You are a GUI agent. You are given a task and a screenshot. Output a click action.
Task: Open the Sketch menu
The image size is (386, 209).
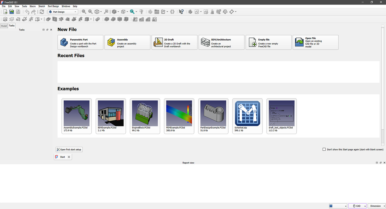pos(42,6)
